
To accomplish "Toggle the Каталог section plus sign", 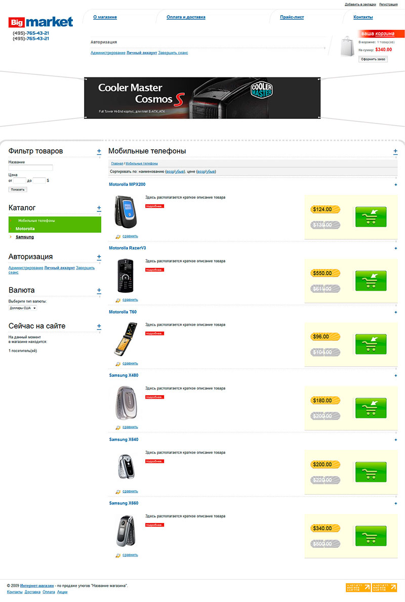I will click(x=99, y=208).
